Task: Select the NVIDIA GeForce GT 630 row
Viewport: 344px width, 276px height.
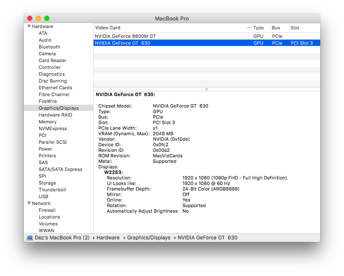Action: (207, 43)
